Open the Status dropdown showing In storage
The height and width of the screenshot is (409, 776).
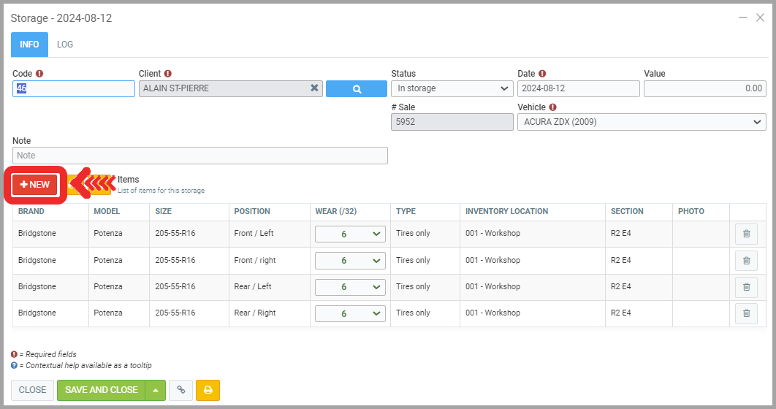[452, 88]
